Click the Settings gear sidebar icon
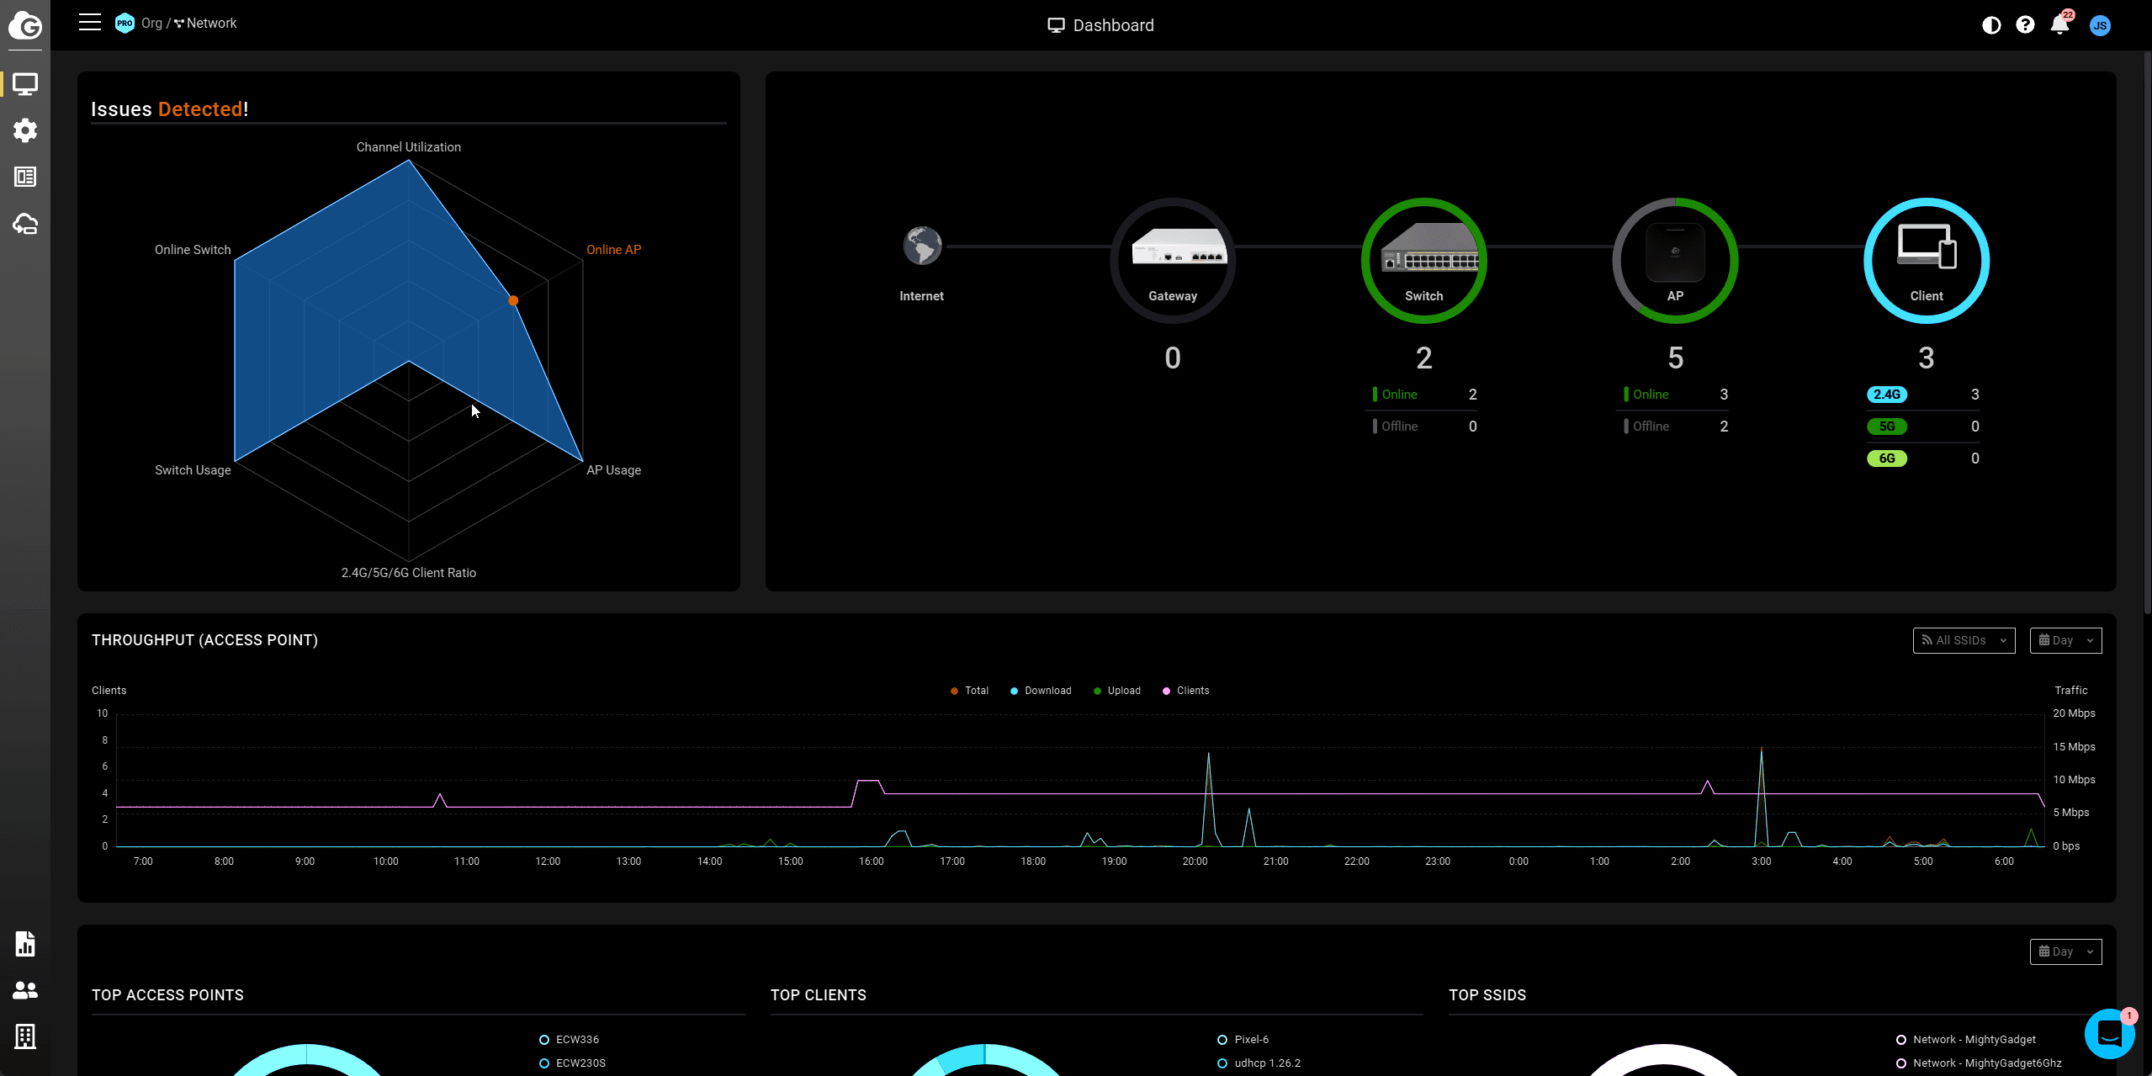The width and height of the screenshot is (2152, 1076). click(x=25, y=130)
